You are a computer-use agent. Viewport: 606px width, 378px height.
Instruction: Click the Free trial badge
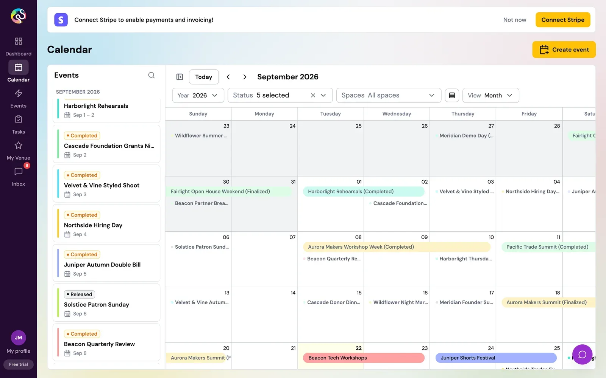point(19,364)
